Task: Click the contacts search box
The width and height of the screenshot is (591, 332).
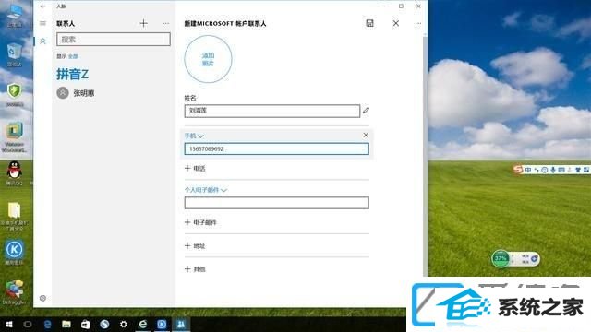Action: [114, 39]
